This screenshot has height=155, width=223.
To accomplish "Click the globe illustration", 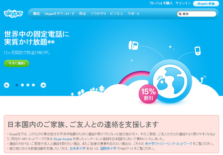I will tap(170, 81).
